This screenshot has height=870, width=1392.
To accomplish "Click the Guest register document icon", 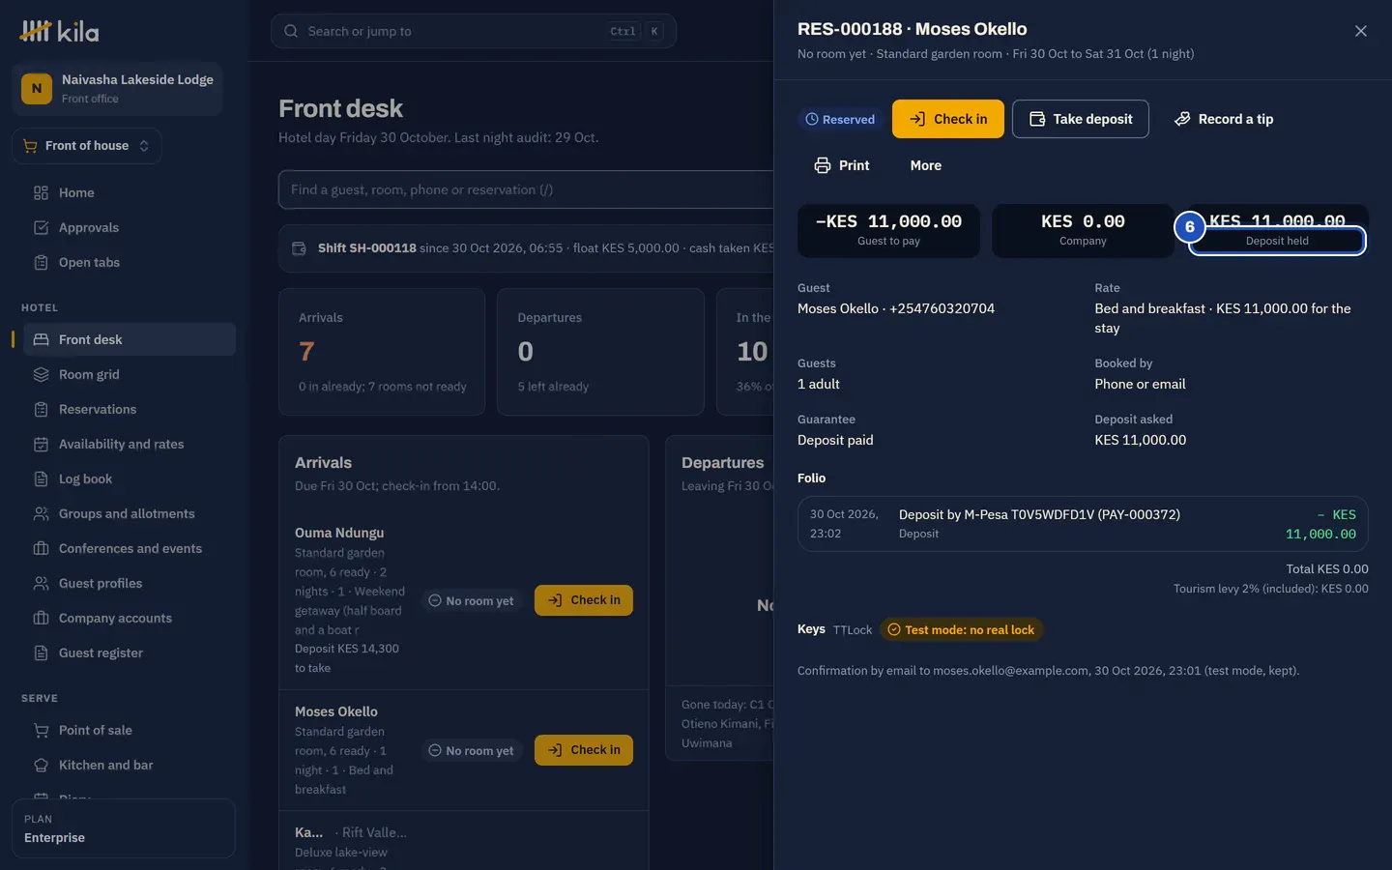I will pyautogui.click(x=41, y=652).
